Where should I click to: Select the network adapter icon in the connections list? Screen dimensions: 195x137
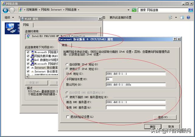pos(11,28)
